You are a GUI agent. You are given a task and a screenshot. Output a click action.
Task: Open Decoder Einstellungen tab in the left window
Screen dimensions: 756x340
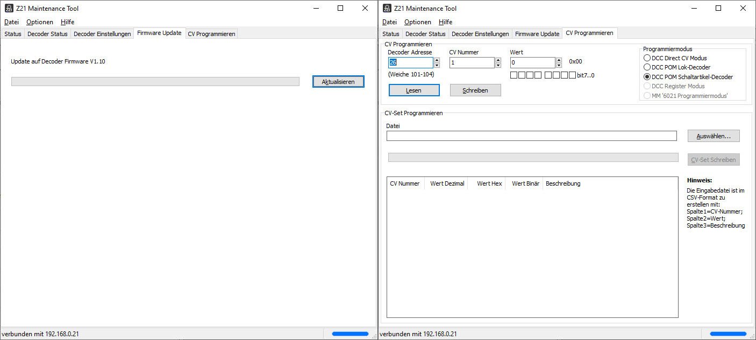pyautogui.click(x=102, y=34)
